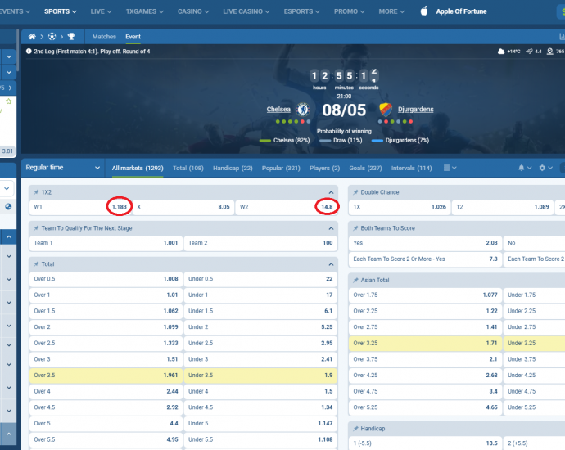Select the Players (2) tab

click(324, 168)
